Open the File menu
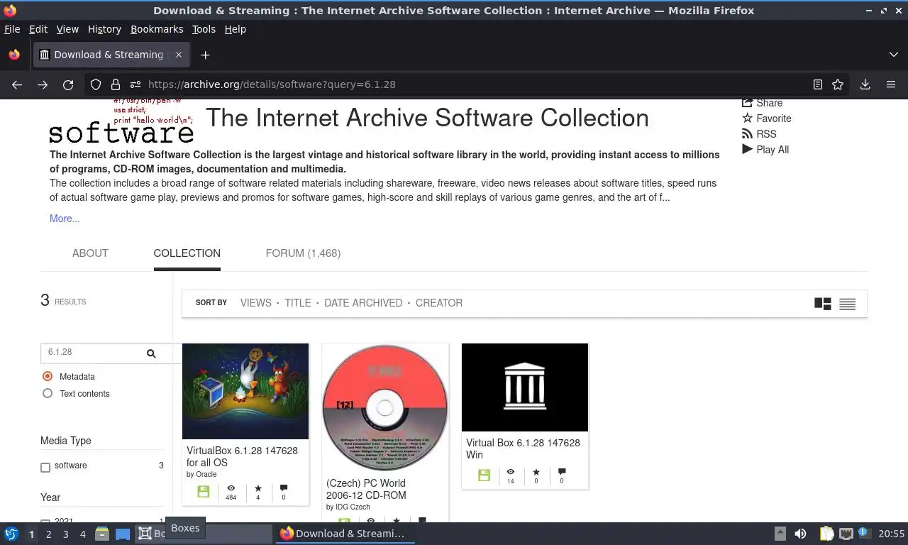Screen dimensions: 908x545 [12, 29]
